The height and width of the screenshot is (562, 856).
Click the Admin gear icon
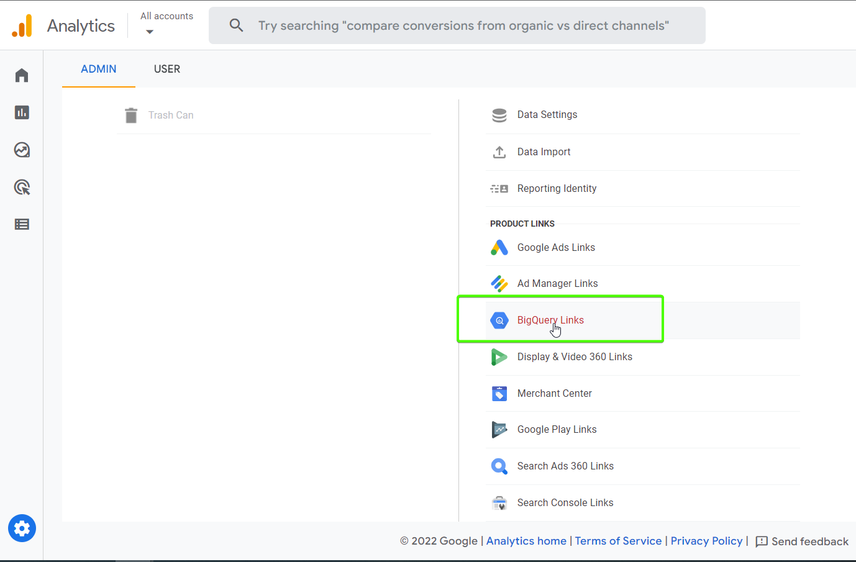tap(22, 528)
